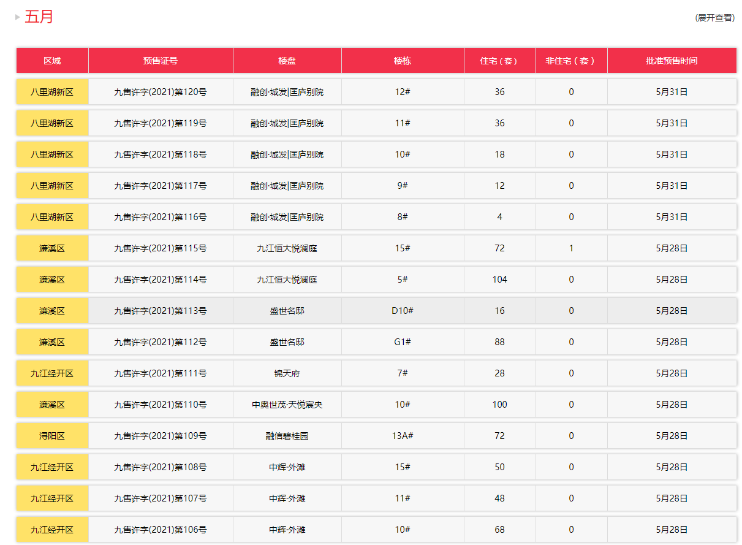The image size is (742, 545).
Task: Click the 五月 section heading
Action: 39,17
